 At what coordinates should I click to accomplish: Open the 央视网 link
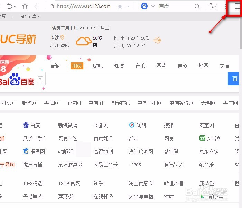[52, 103]
